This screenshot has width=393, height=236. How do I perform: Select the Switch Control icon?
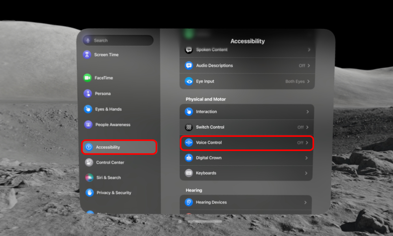(188, 127)
